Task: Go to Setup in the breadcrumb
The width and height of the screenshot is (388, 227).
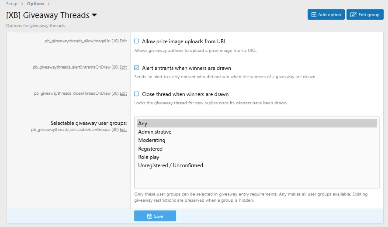Action: [12, 3]
